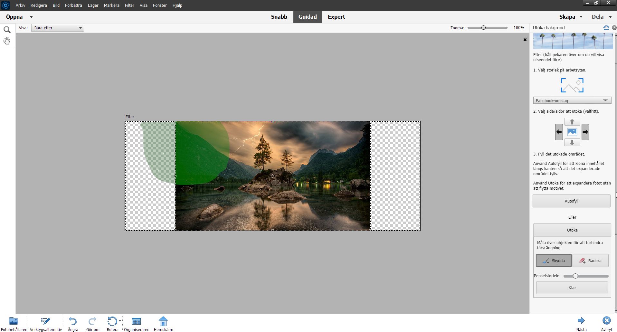Extend canvas to the left side
The image size is (617, 332).
pyautogui.click(x=559, y=132)
